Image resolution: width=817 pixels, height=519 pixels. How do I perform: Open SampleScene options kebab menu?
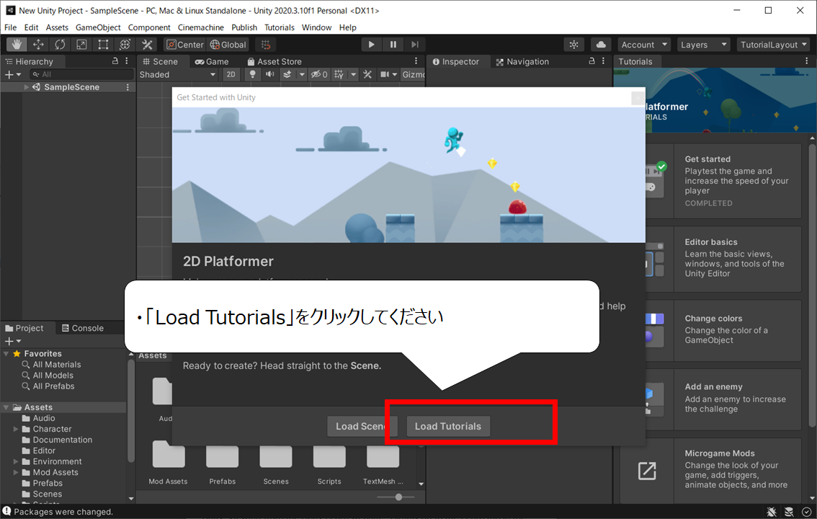(x=128, y=87)
